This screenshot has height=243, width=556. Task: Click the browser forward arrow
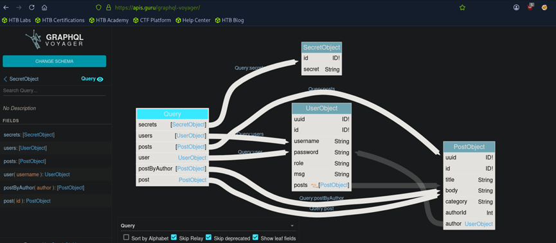click(x=19, y=8)
